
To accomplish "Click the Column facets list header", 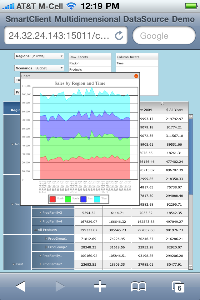I will point(137,57).
